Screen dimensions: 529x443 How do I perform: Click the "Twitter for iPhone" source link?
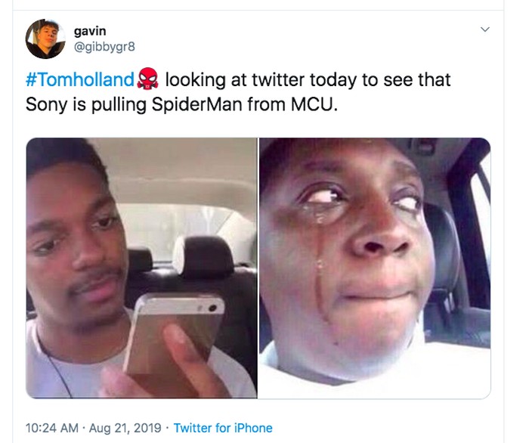click(x=223, y=428)
